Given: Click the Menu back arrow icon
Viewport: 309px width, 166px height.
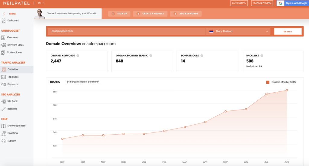Looking at the screenshot, I should (x=4, y=14).
